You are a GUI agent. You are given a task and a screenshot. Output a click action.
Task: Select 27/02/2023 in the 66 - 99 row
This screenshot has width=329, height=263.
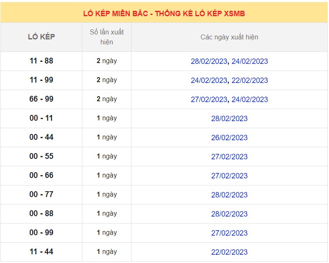[209, 100]
